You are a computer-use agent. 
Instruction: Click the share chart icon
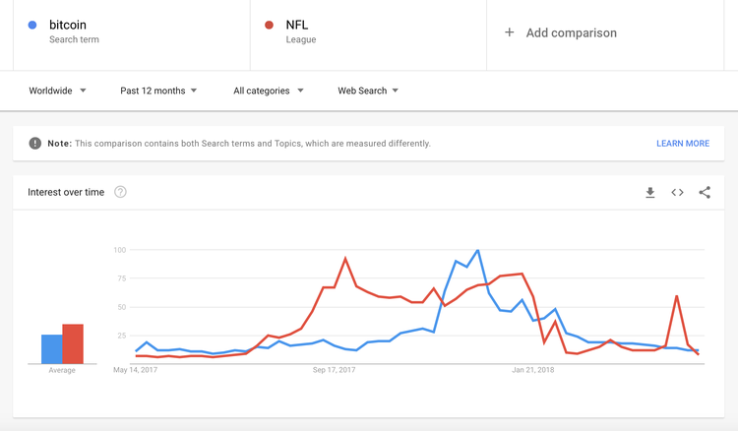[705, 193]
